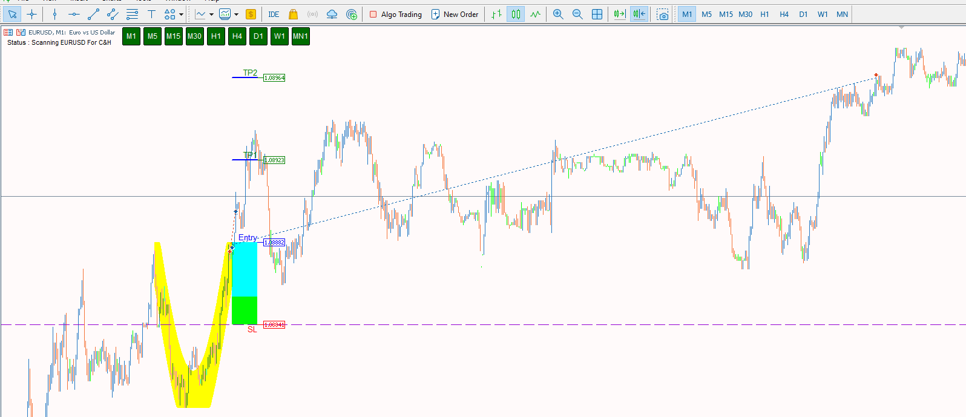Viewport: 966px width, 417px height.
Task: Click the New Order button
Action: [x=455, y=14]
